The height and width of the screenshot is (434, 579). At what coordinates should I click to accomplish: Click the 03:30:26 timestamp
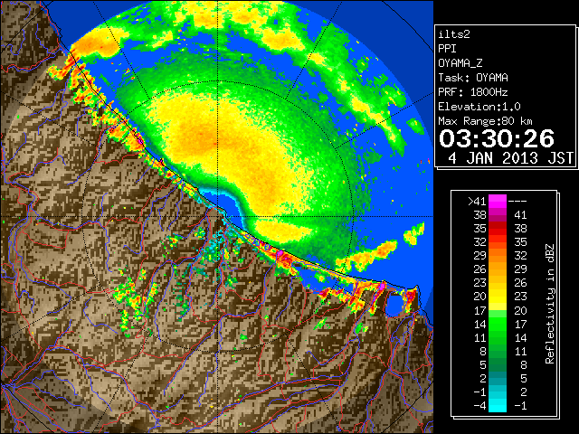coord(497,138)
